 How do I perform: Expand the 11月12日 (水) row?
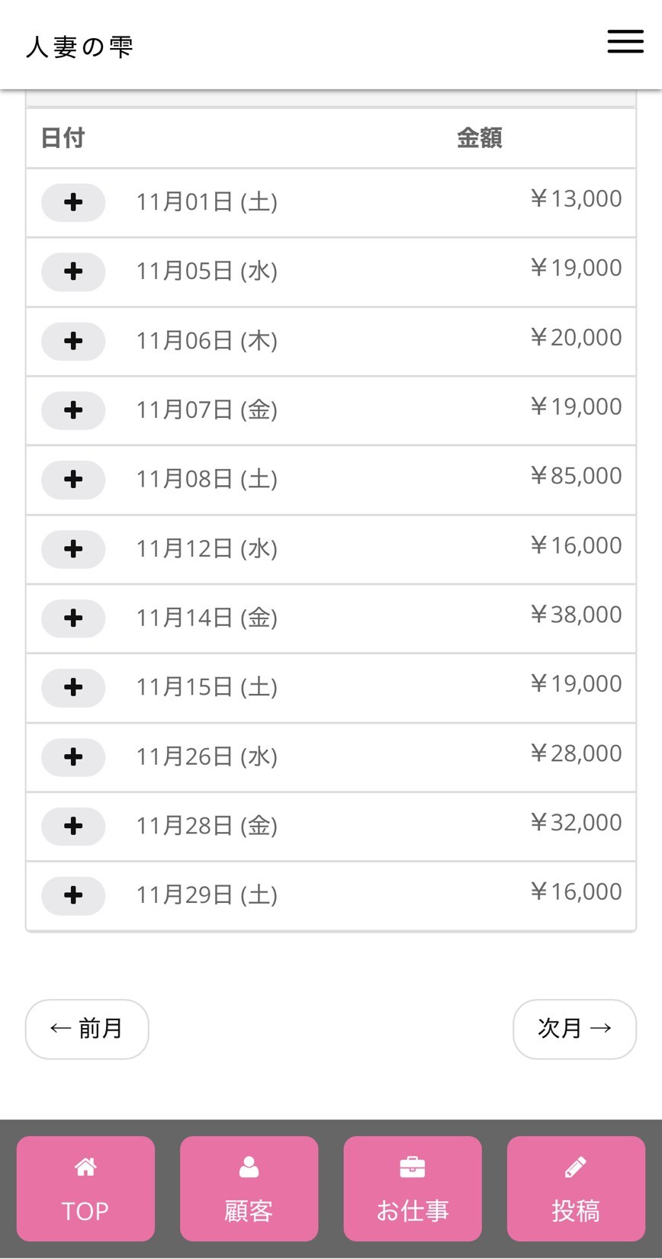(73, 549)
